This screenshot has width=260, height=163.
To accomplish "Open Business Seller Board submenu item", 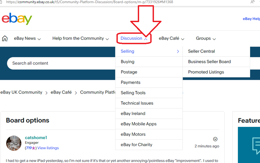I will coord(216,62).
